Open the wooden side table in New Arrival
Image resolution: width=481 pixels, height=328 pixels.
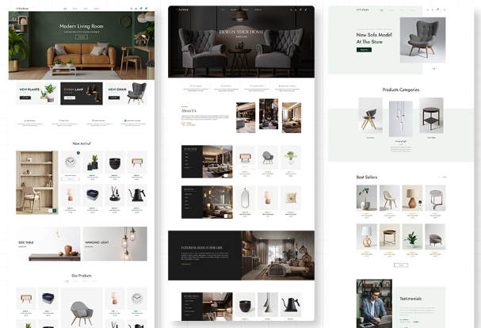(x=137, y=162)
